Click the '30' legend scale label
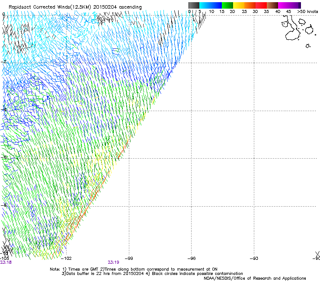Image resolution: width=320 pixels, height=281 pixels. pos(255,12)
